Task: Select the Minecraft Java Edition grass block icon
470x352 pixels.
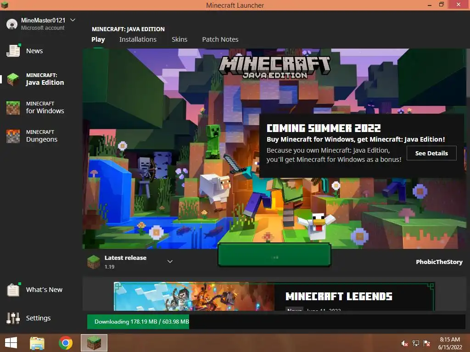Action: [13, 79]
